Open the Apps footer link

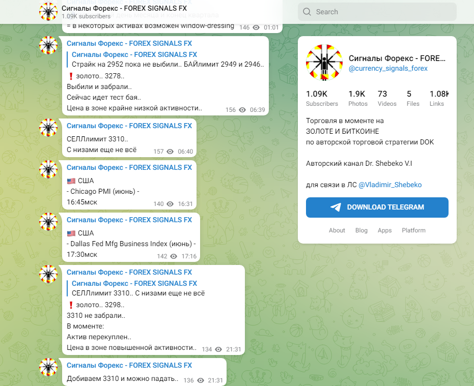pyautogui.click(x=384, y=230)
